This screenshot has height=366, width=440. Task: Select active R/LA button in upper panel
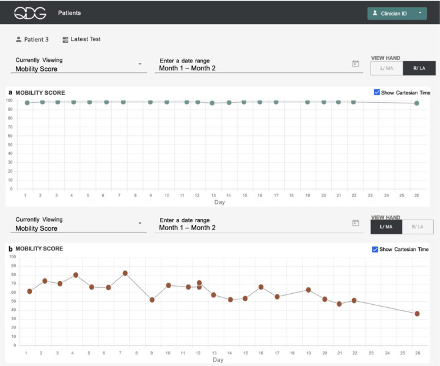419,69
